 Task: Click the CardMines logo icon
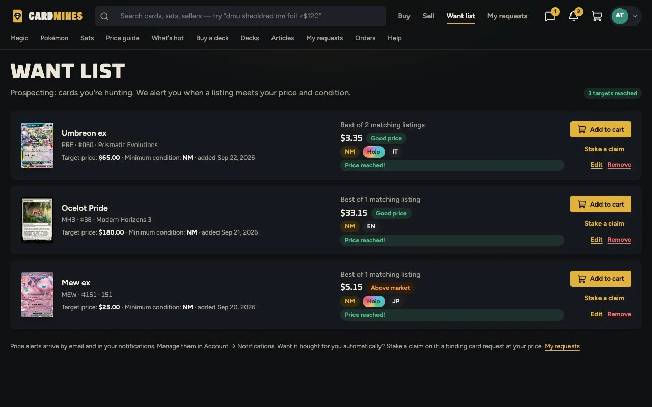(18, 16)
